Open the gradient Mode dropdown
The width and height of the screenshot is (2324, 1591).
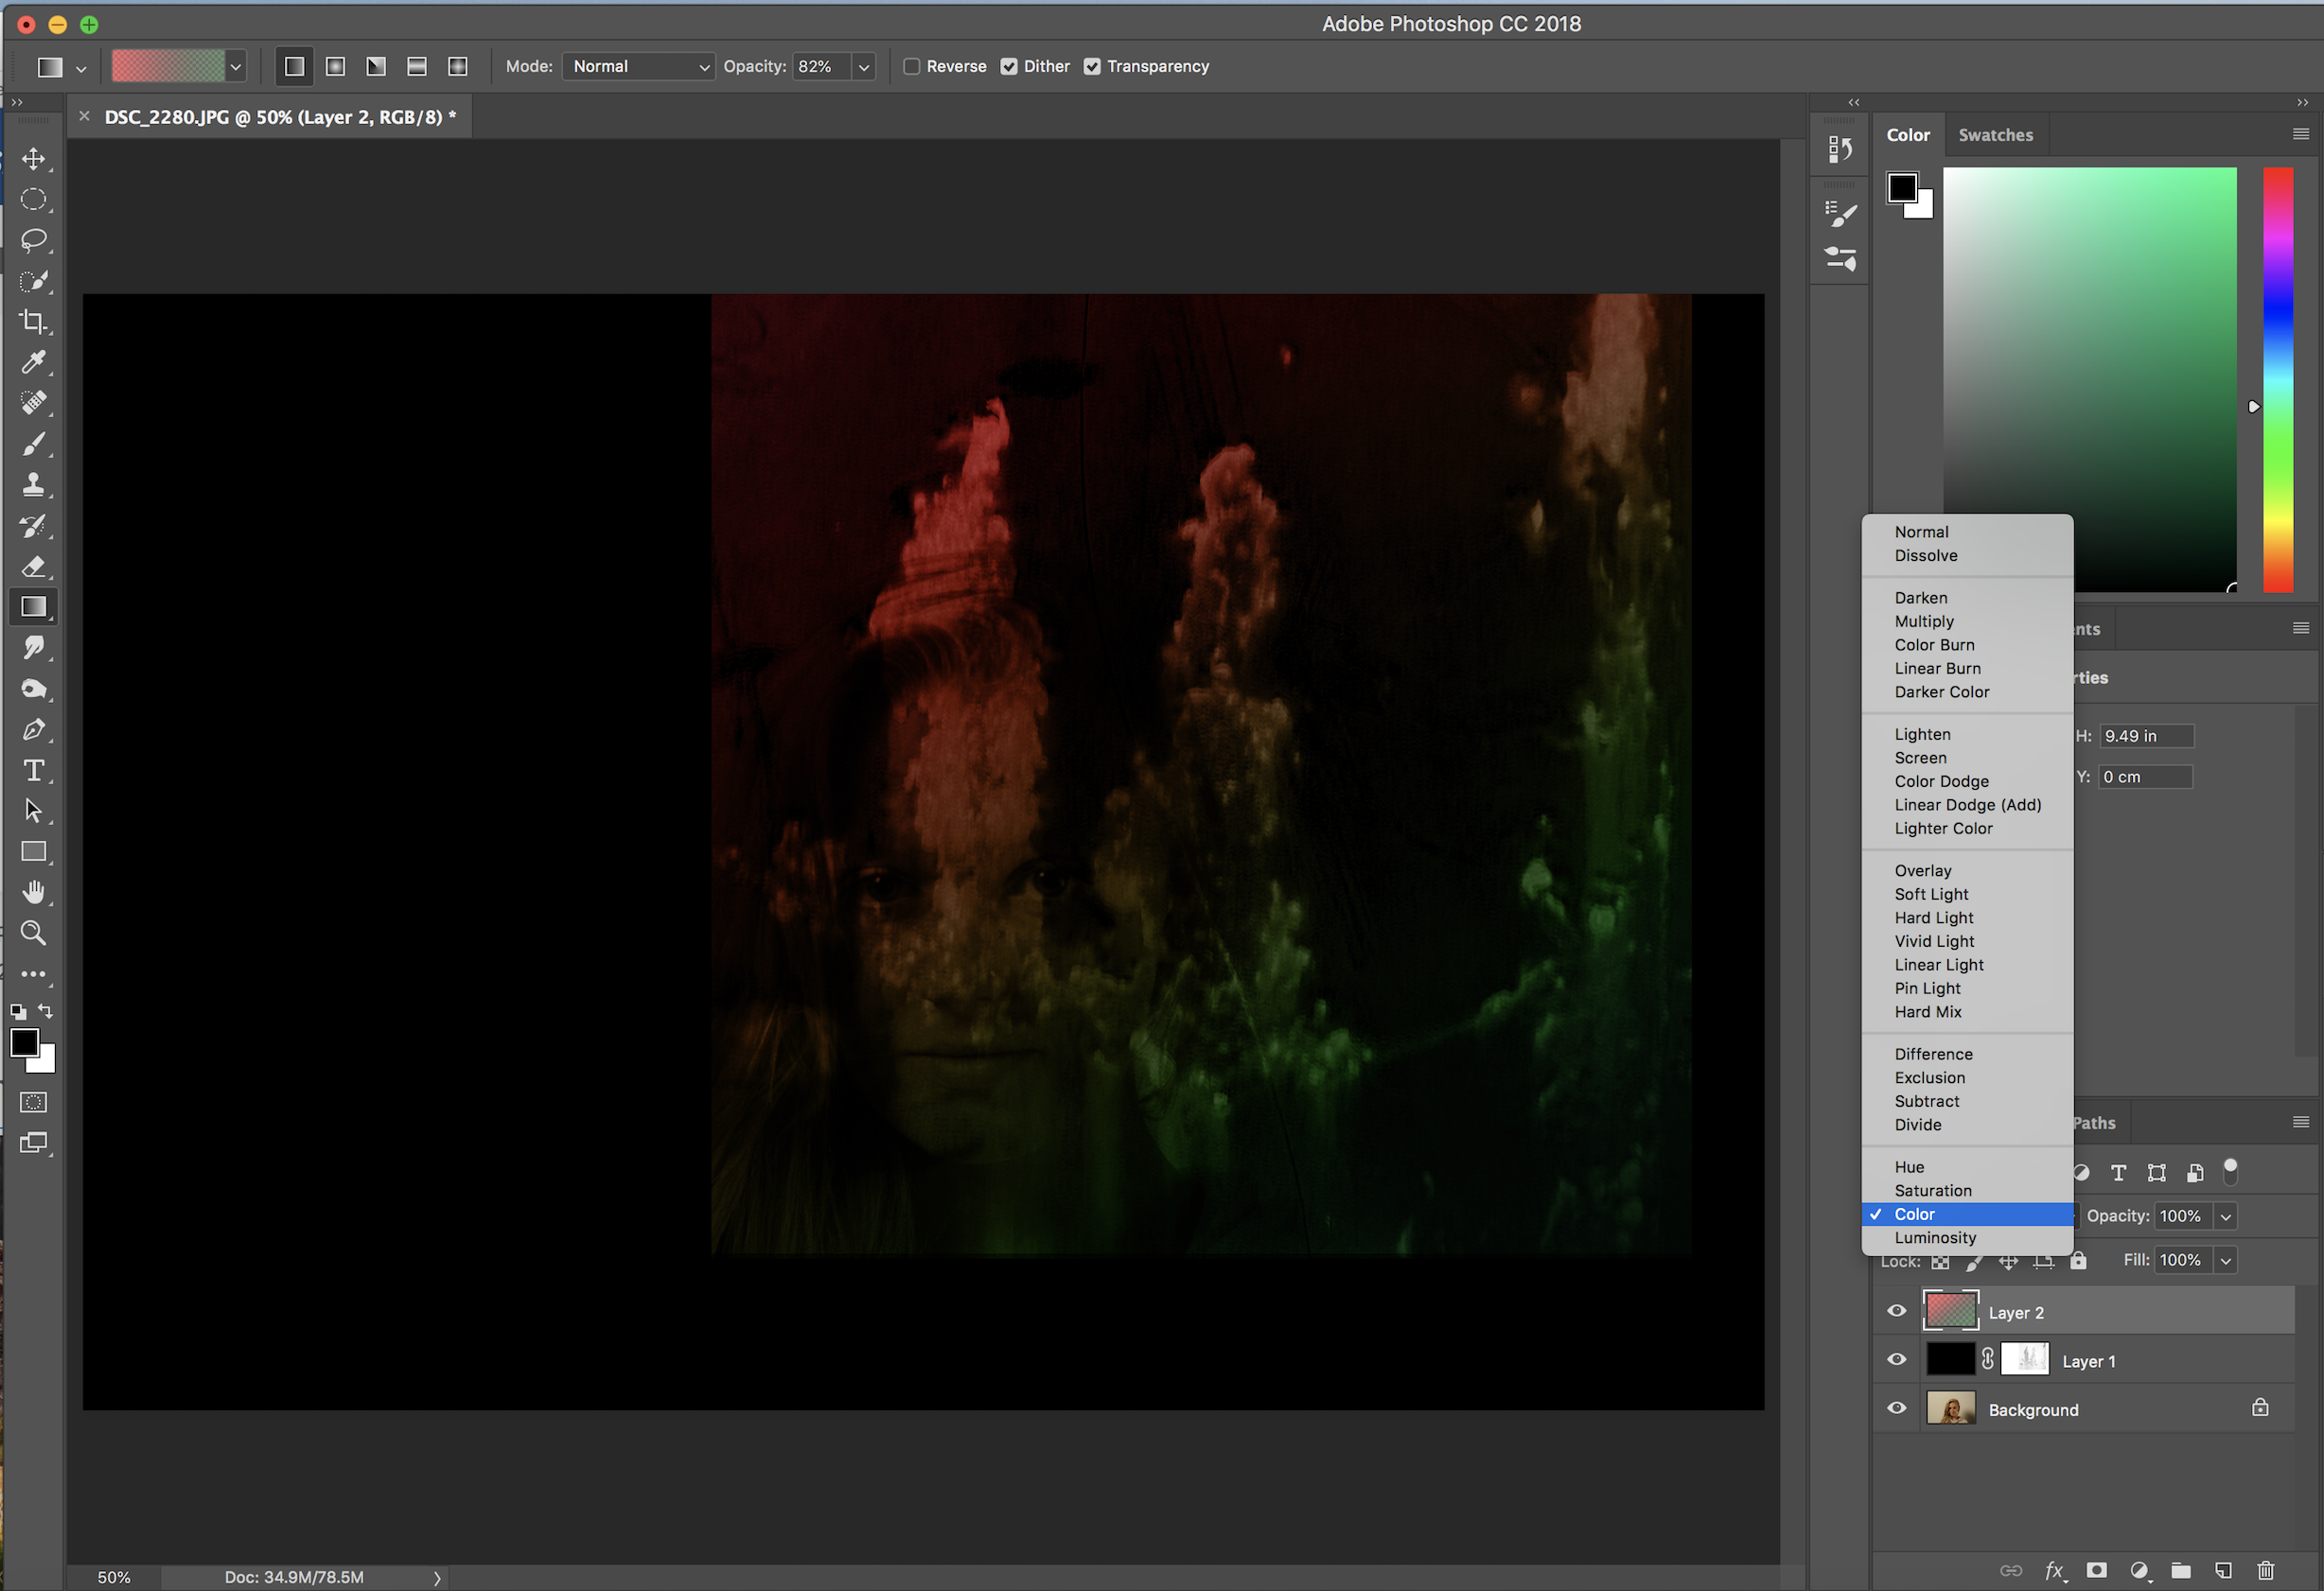(x=638, y=66)
